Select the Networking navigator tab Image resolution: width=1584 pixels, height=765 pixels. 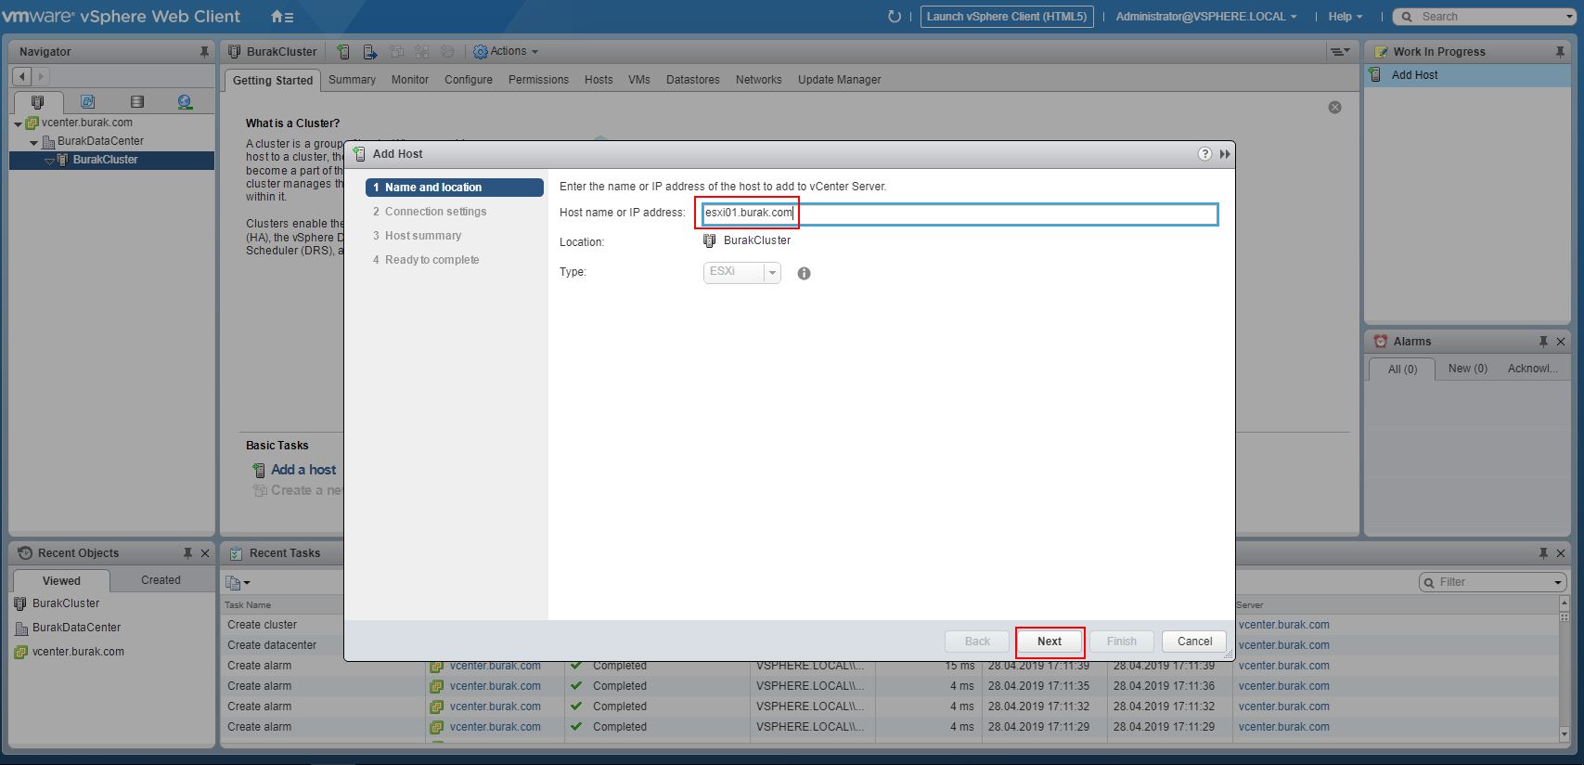click(185, 102)
